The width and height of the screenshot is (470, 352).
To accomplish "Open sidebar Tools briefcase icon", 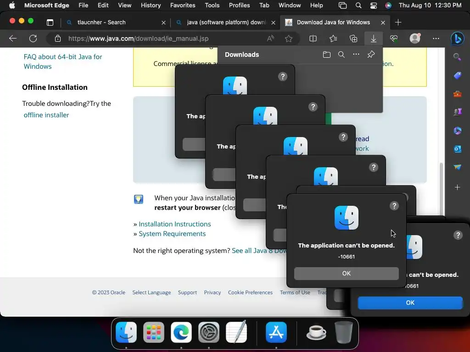I will pos(458,94).
